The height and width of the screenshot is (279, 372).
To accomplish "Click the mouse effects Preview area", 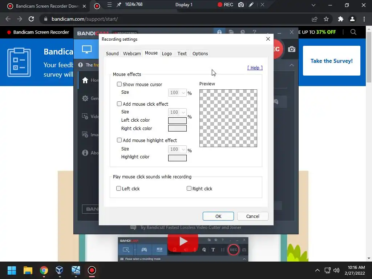I will pyautogui.click(x=228, y=118).
